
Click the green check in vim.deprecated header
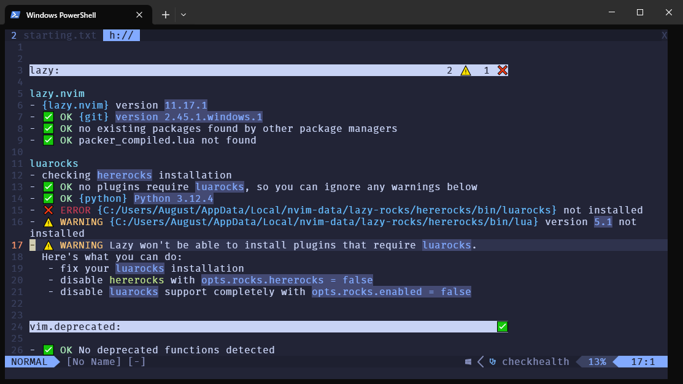point(503,327)
